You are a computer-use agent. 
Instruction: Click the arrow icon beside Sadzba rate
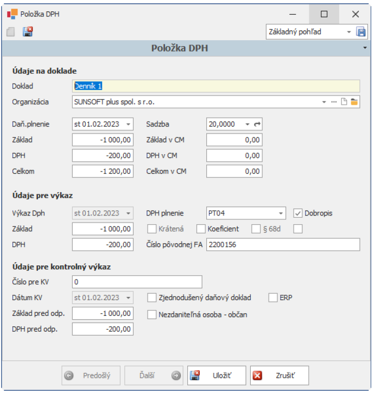[258, 124]
